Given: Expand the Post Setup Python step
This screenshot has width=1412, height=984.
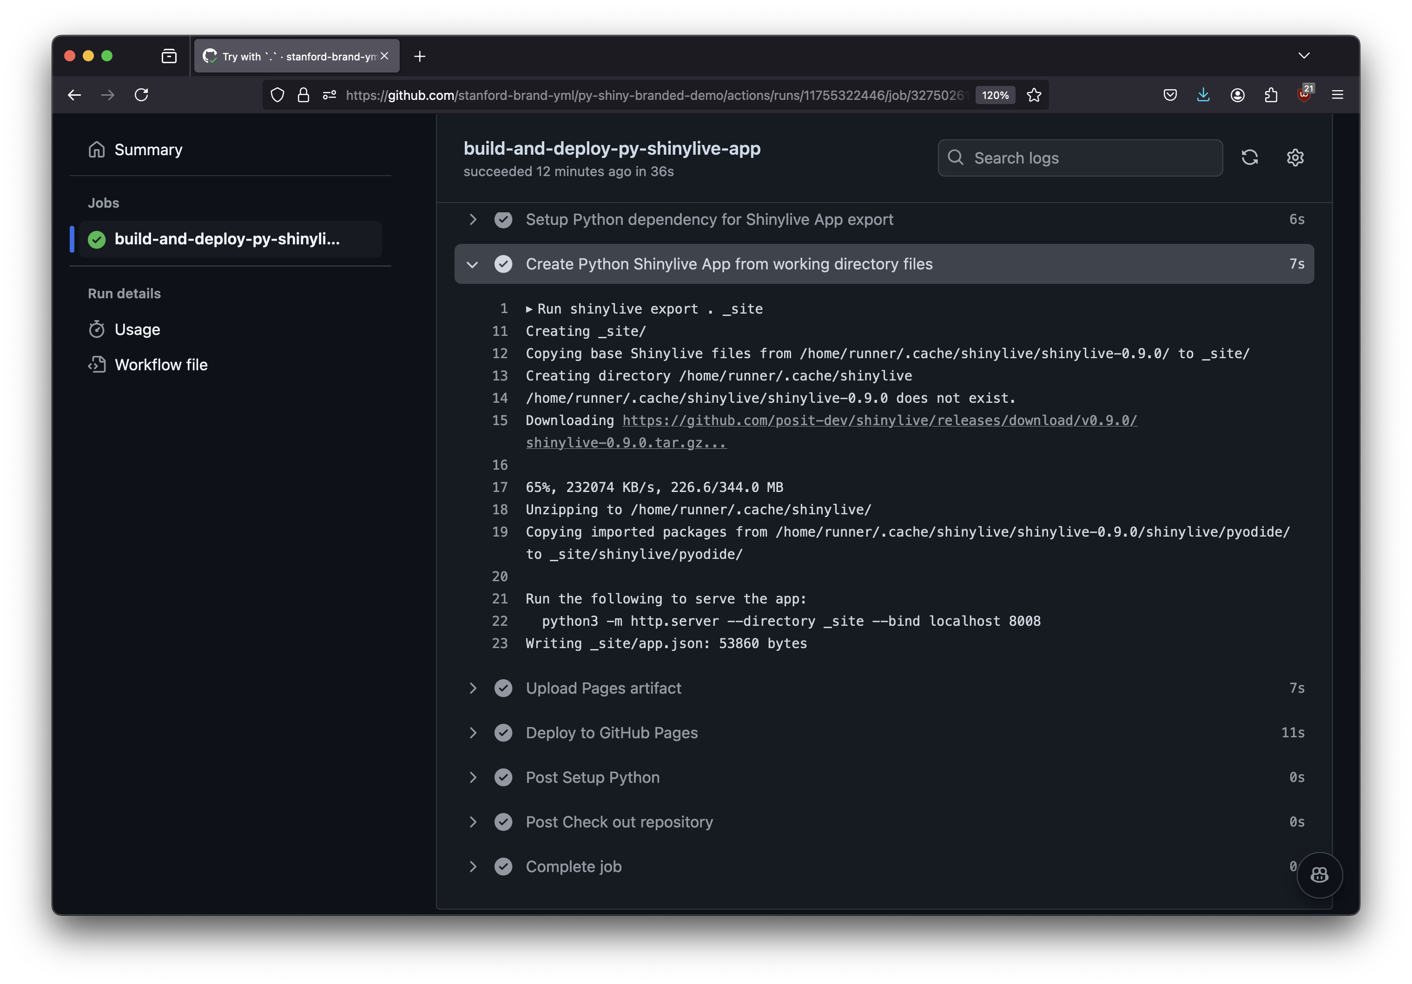Looking at the screenshot, I should tap(472, 777).
